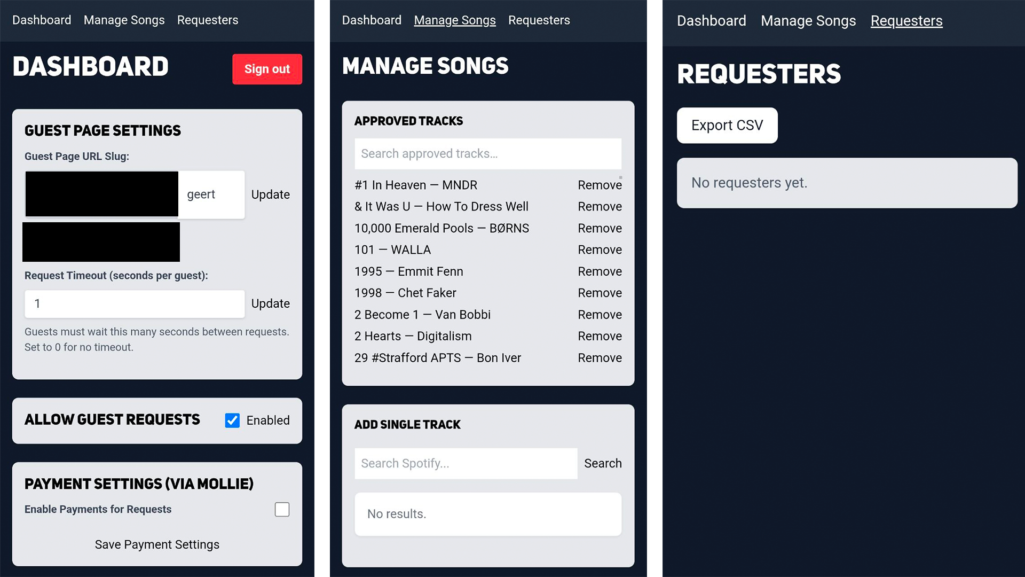Remove 29 #Strafford APTS — Bon Iver

pyautogui.click(x=599, y=358)
